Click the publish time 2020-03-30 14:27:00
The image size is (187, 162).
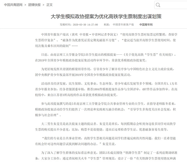(x=79, y=25)
